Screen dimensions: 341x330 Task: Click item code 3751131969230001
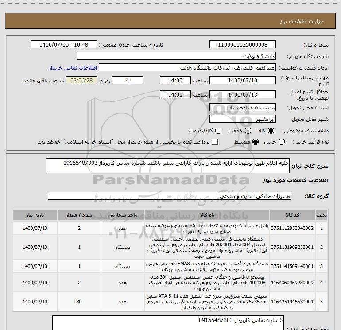(292, 247)
